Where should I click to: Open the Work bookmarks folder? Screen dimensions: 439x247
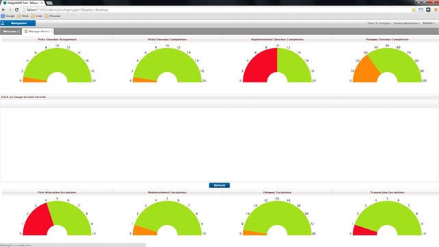point(23,16)
